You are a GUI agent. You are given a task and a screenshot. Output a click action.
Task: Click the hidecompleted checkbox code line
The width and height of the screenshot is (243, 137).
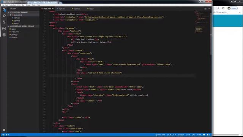(114, 95)
